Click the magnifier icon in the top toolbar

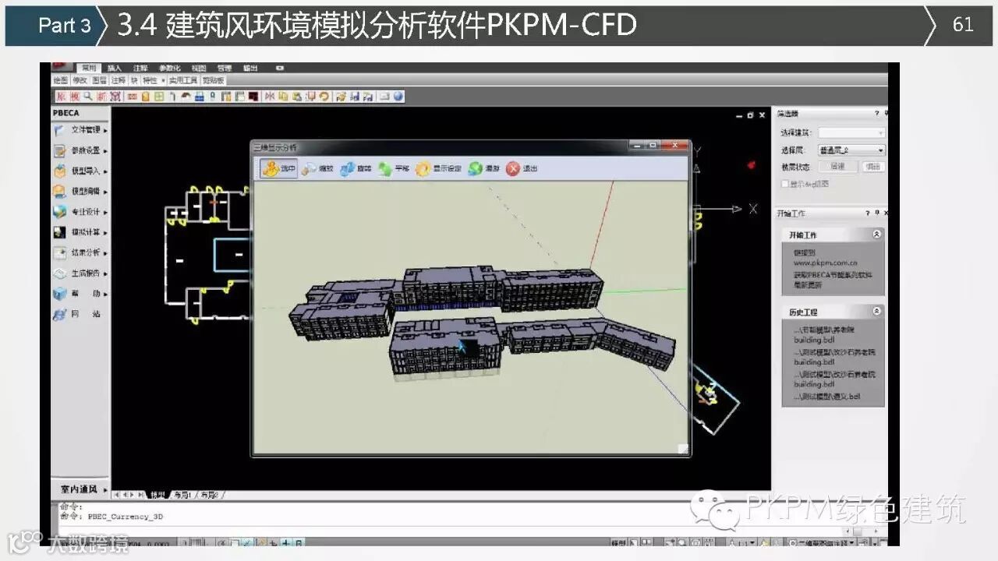click(x=88, y=97)
